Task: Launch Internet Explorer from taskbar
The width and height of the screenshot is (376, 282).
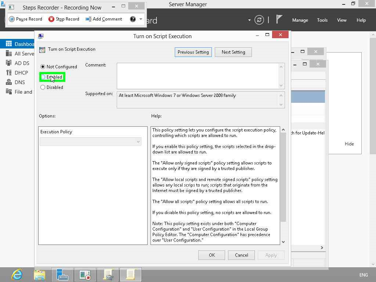Action: pos(17,275)
